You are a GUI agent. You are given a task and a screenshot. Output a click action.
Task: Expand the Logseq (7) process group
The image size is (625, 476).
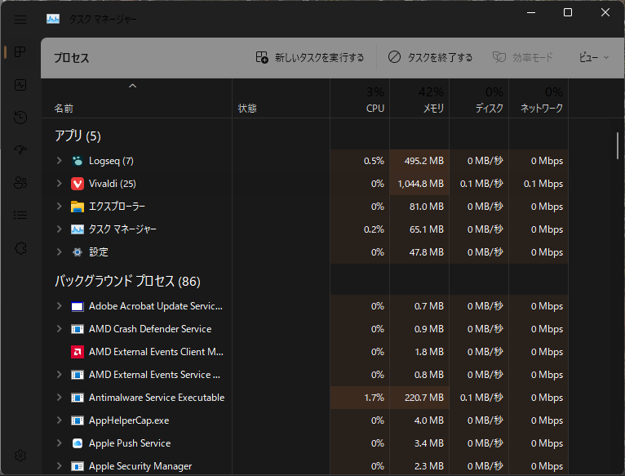pyautogui.click(x=59, y=160)
